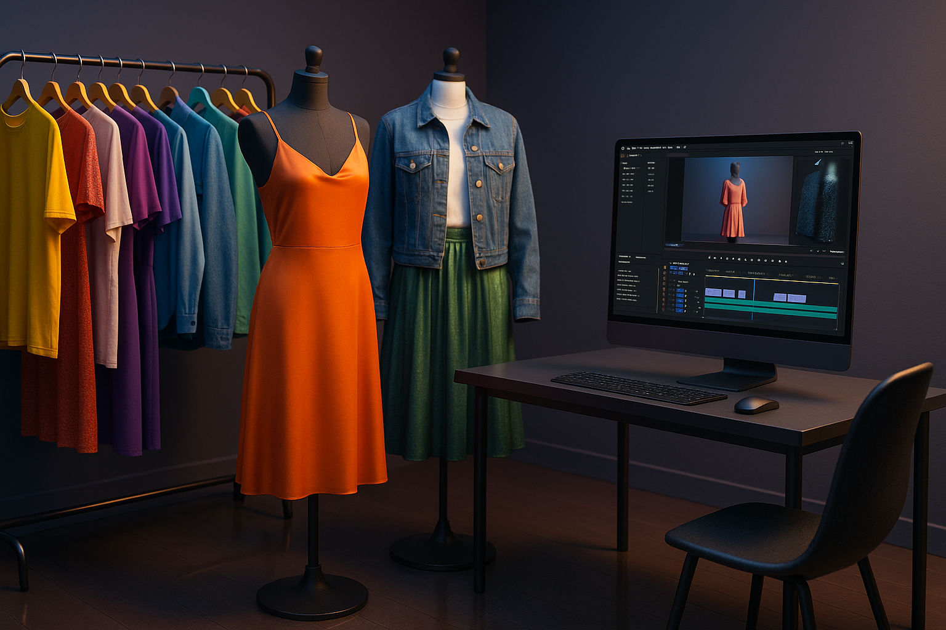Select the Play button in the playback controls
Screen dimensions: 946x630
point(740,258)
